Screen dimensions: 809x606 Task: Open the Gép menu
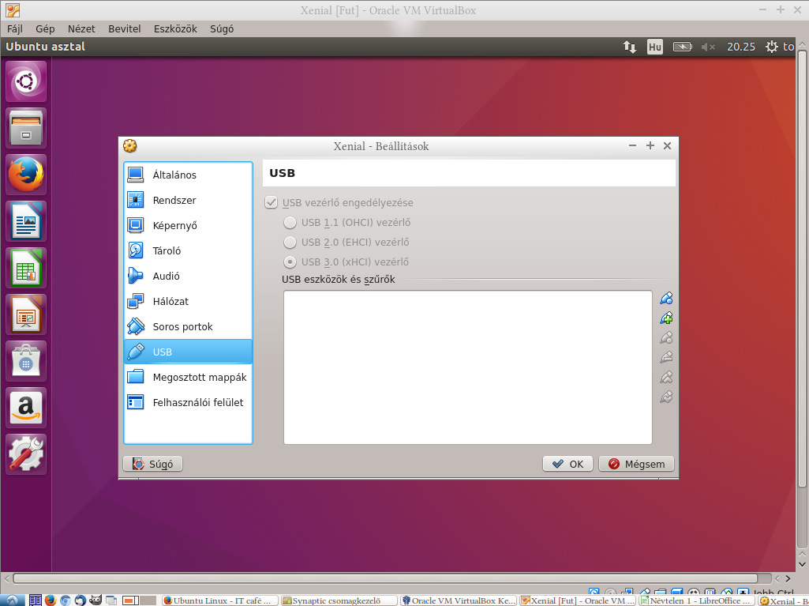45,29
